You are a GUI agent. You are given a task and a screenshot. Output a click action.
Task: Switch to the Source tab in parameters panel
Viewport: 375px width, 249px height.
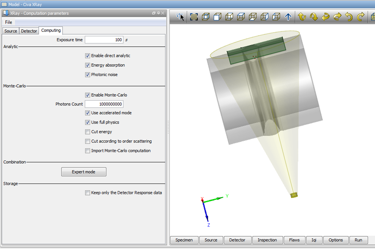(11, 31)
